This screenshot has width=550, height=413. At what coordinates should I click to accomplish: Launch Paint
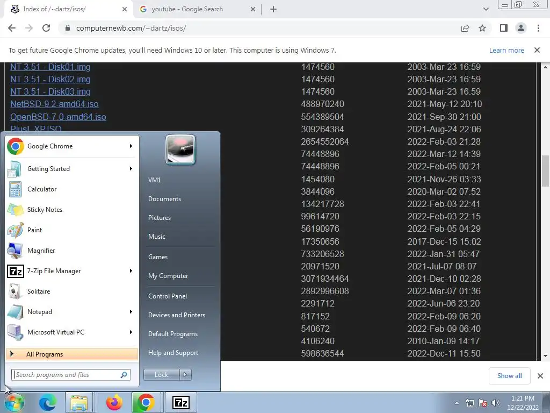(72, 230)
